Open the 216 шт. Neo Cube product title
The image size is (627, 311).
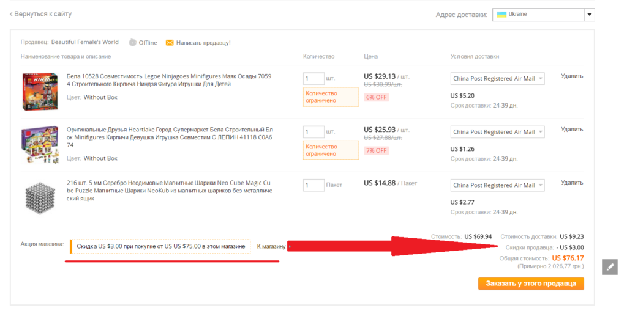point(170,191)
